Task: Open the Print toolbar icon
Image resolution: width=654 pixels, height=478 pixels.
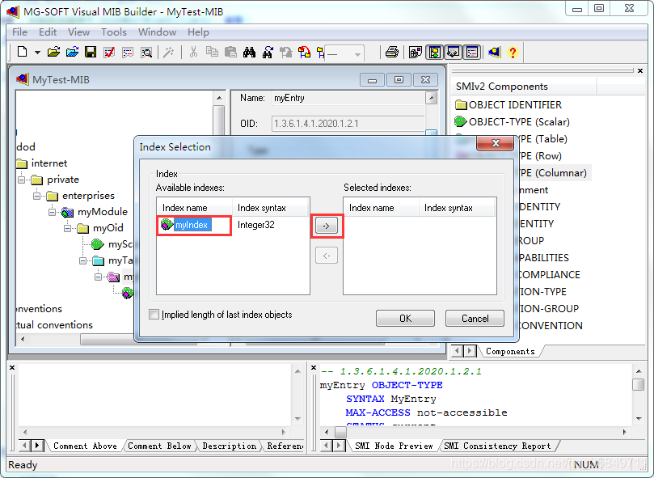Action: tap(392, 51)
